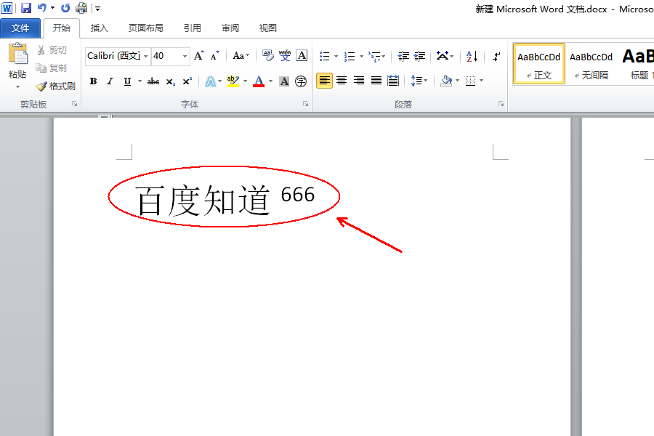Image resolution: width=654 pixels, height=436 pixels.
Task: Click the Grow Font icon
Action: [x=199, y=55]
